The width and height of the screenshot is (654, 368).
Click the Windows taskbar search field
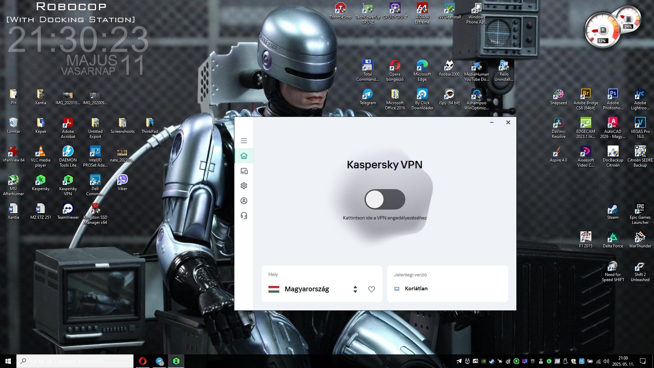75,361
